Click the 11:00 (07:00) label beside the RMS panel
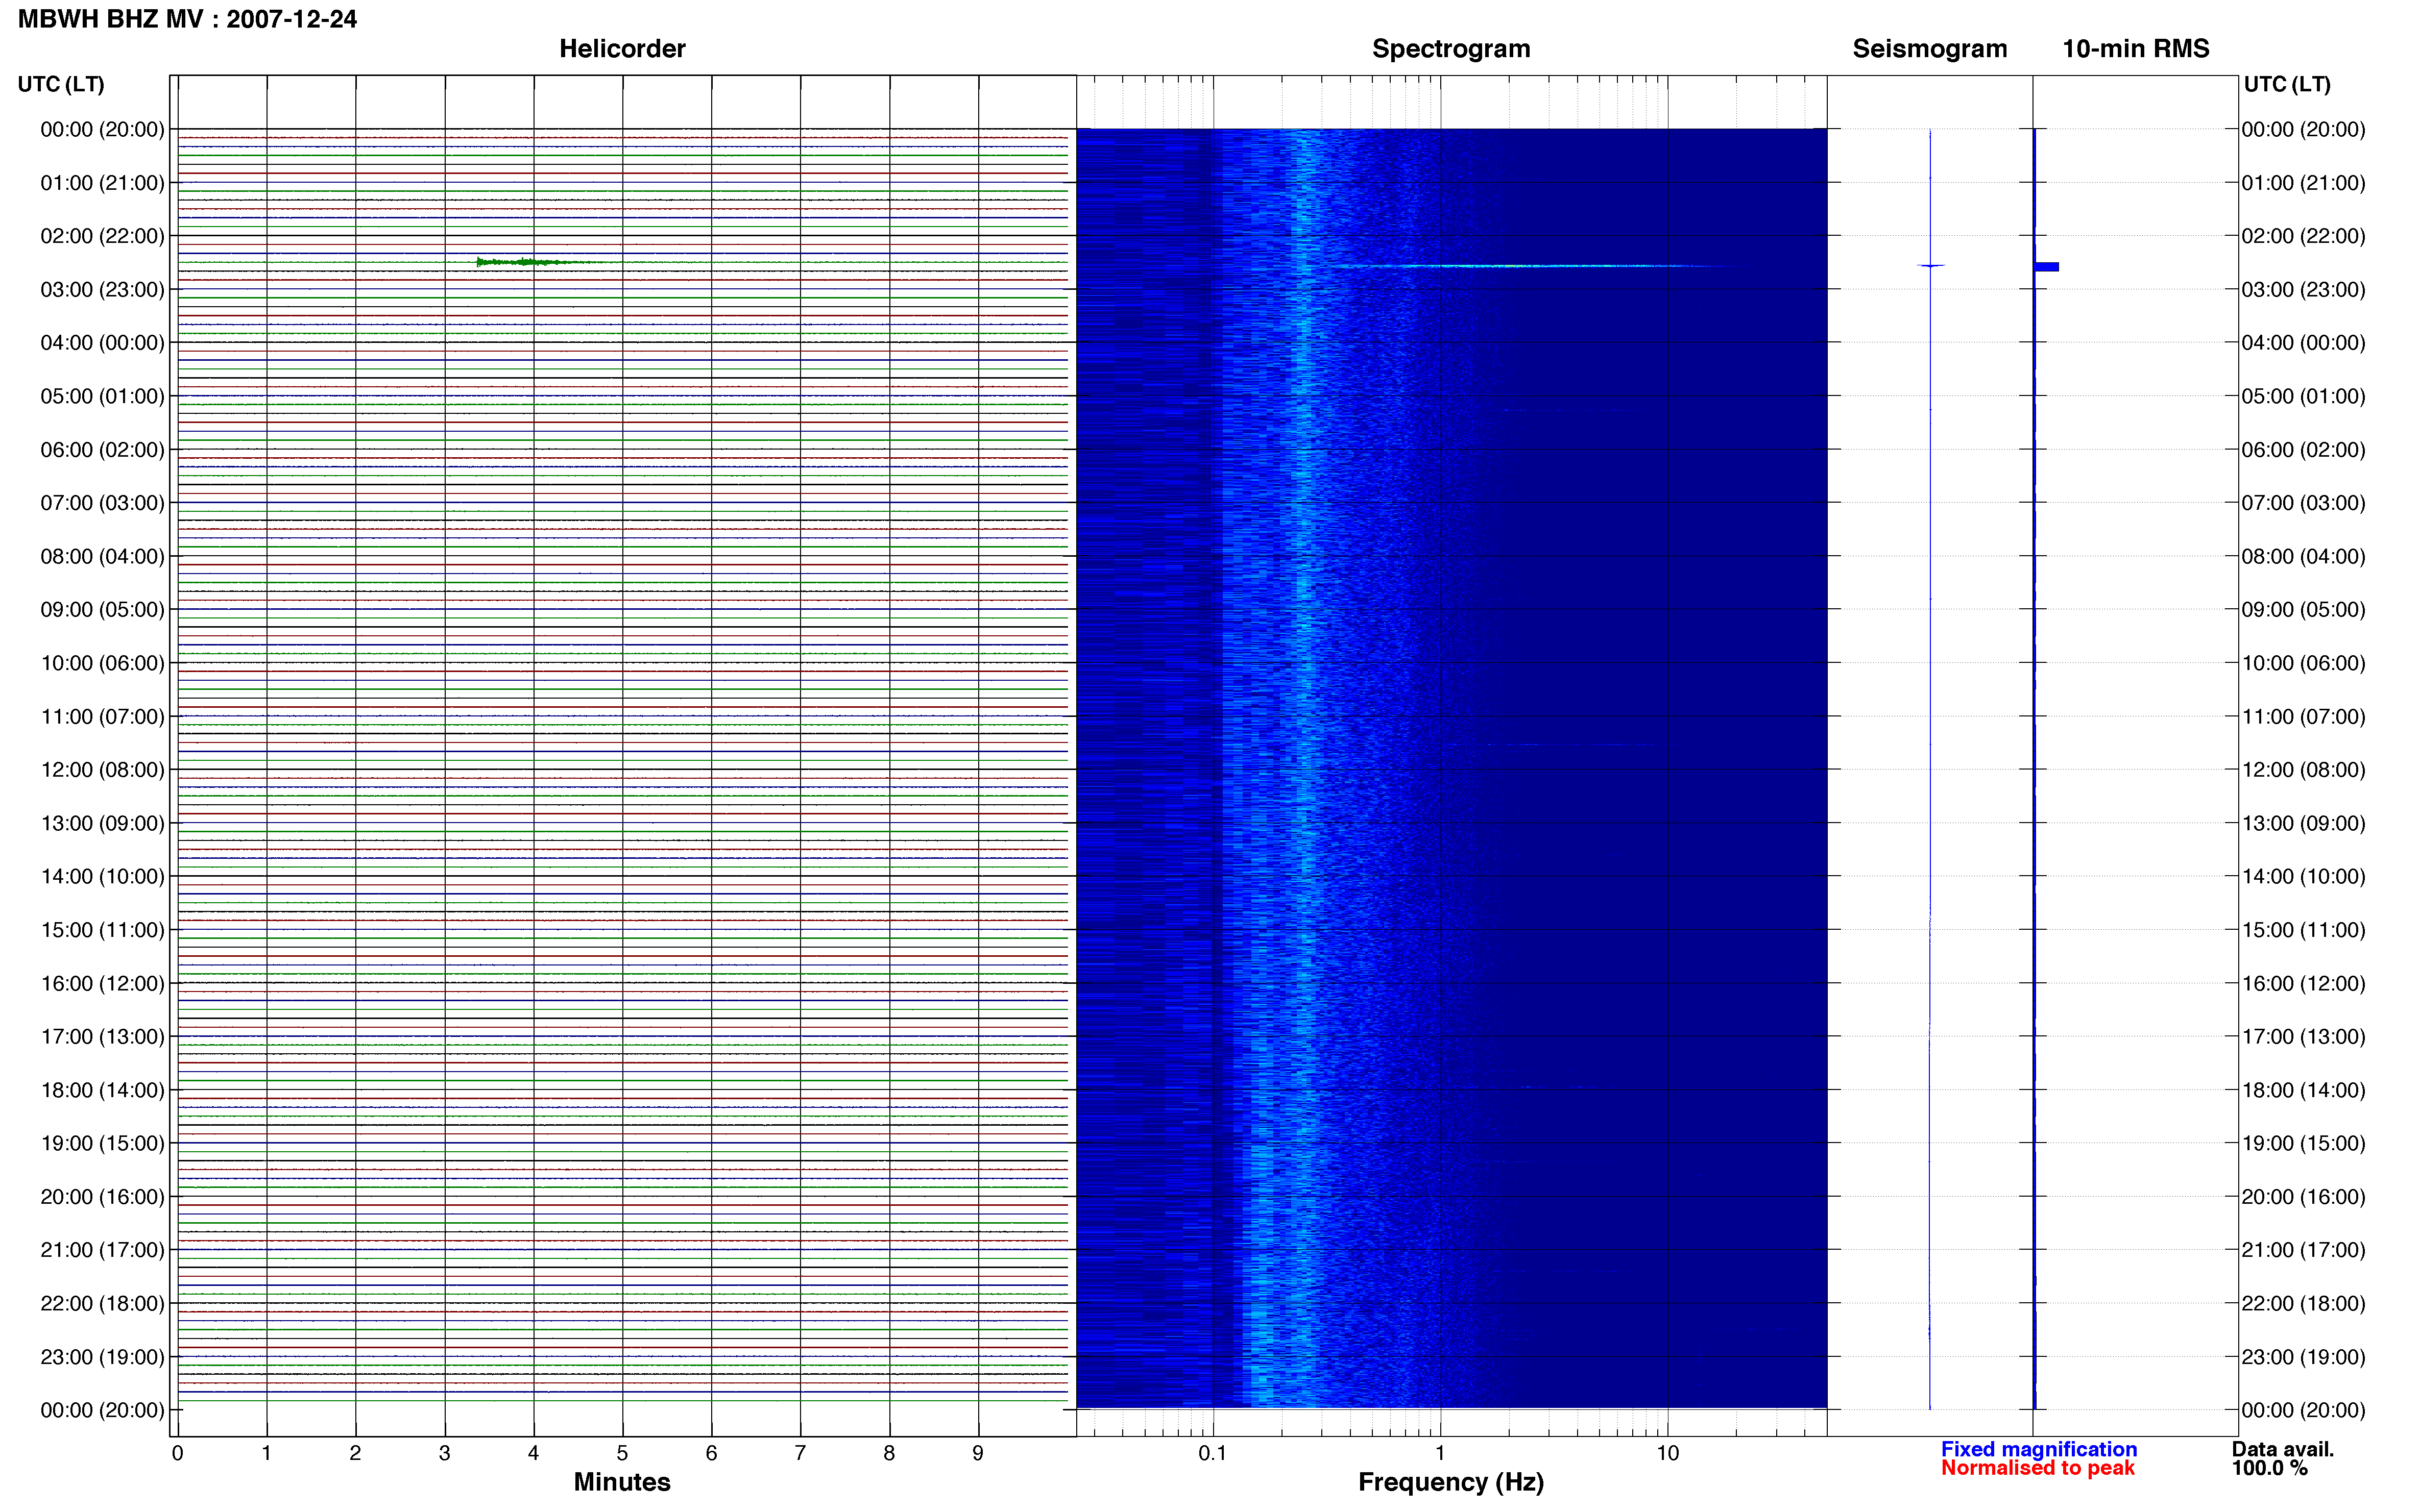 click(x=2303, y=717)
